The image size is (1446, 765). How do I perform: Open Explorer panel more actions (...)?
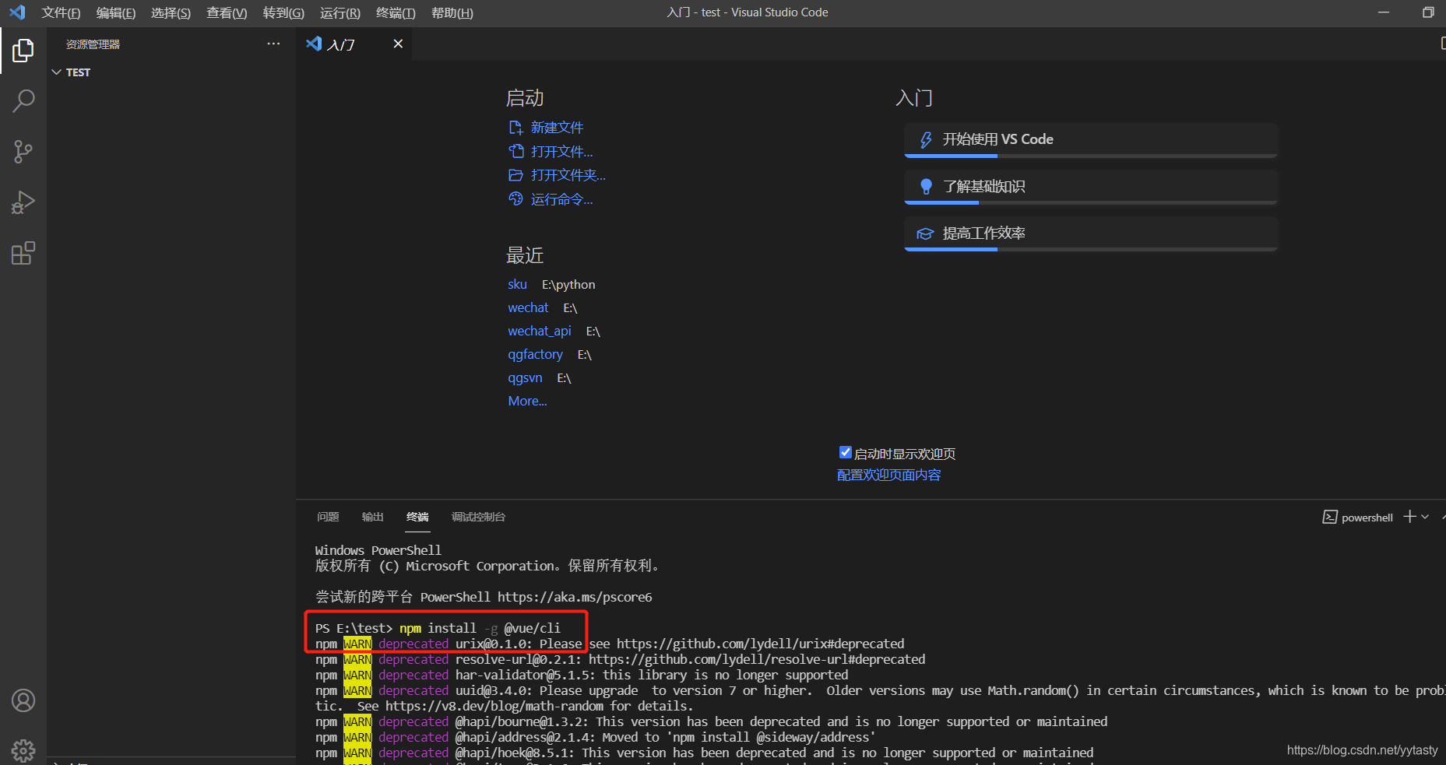tap(273, 44)
